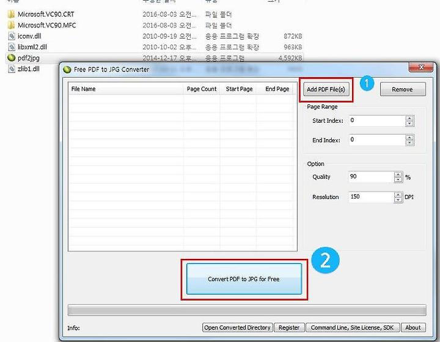This screenshot has width=440, height=342.
Task: Increase Resolution with up arrow
Action: pyautogui.click(x=398, y=195)
